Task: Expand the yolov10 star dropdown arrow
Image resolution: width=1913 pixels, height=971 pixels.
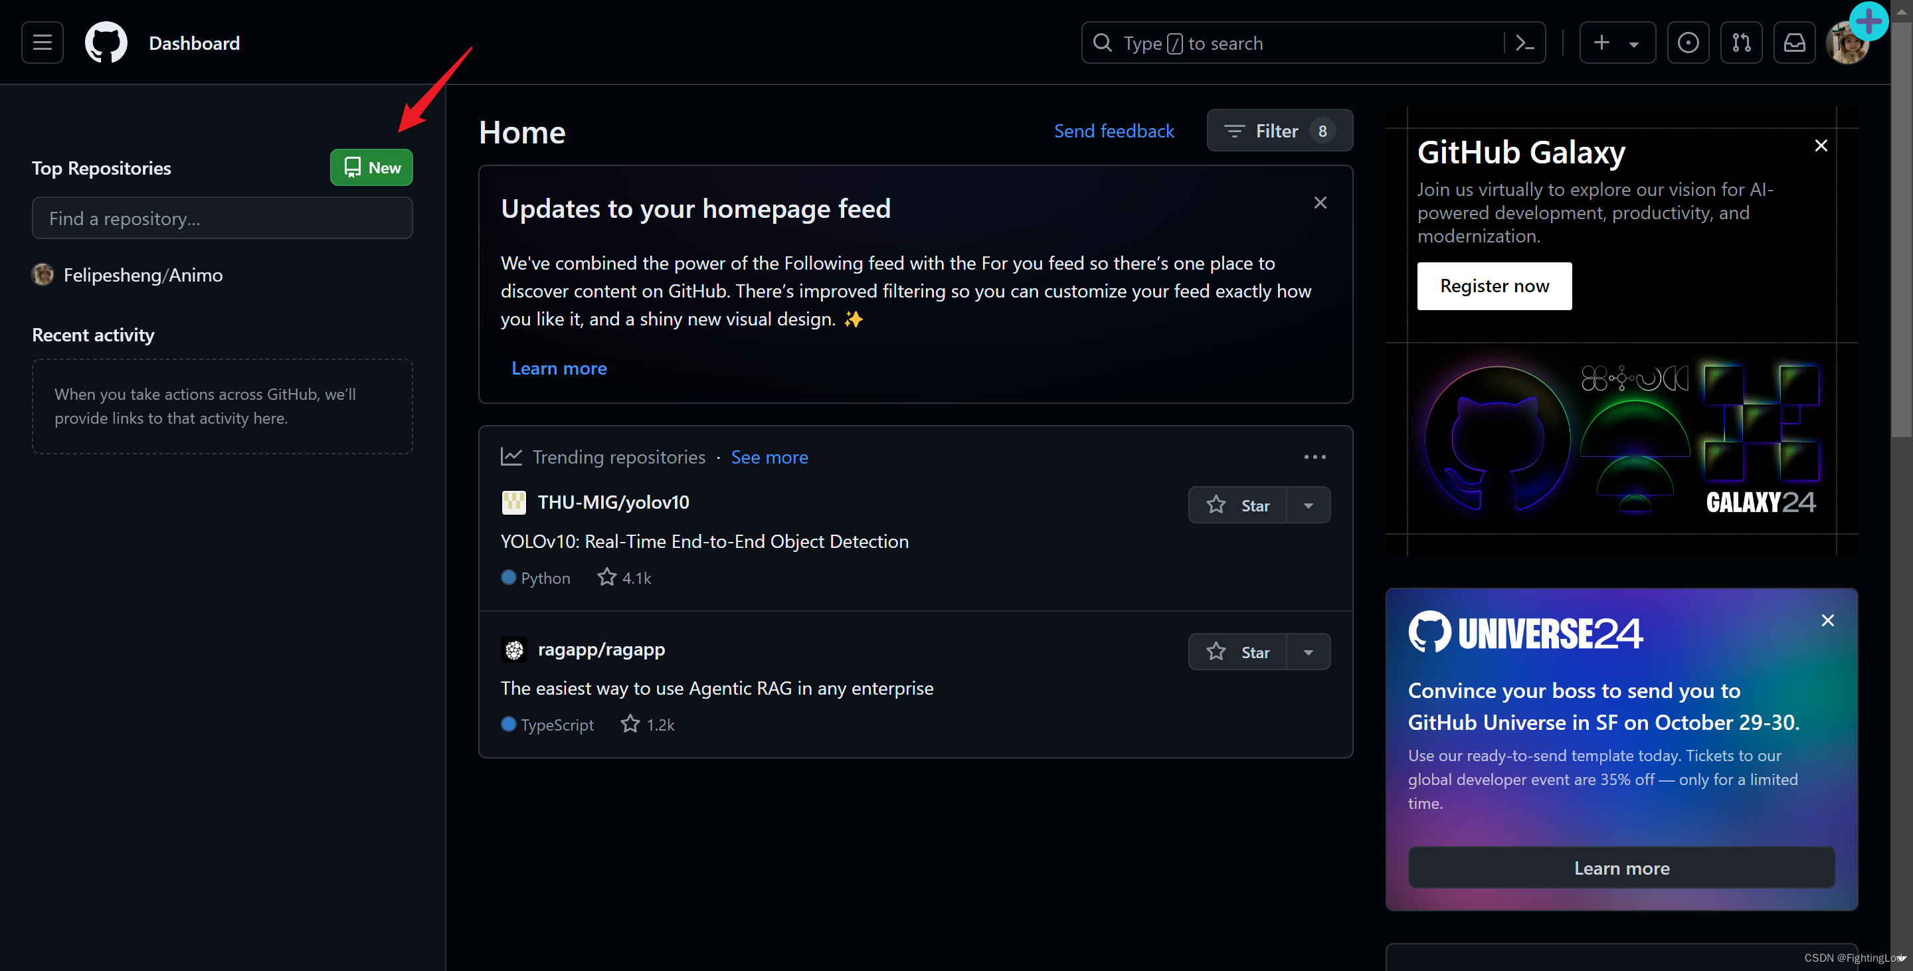Action: [x=1309, y=504]
